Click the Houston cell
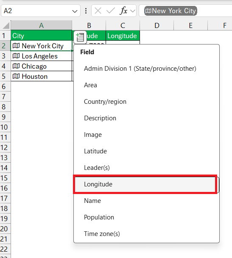 pyautogui.click(x=42, y=76)
